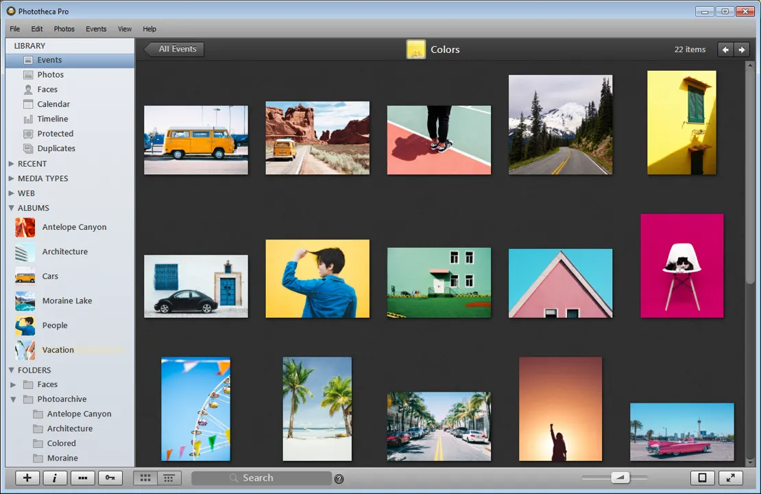Click the Antelope Canyon album thumbnail icon
The height and width of the screenshot is (494, 761).
coord(25,227)
